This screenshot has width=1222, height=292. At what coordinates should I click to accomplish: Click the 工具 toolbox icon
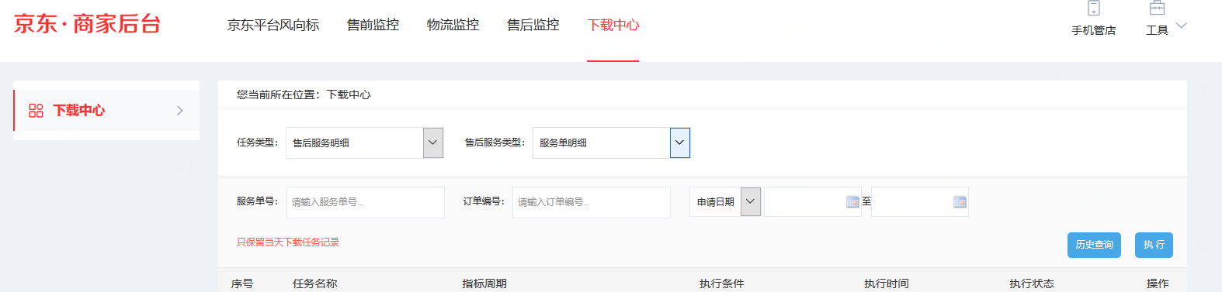[1157, 9]
